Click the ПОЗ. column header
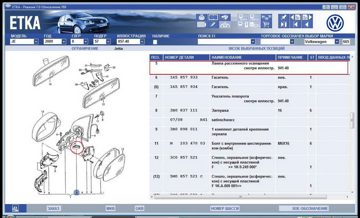The image size is (360, 218). (x=156, y=58)
